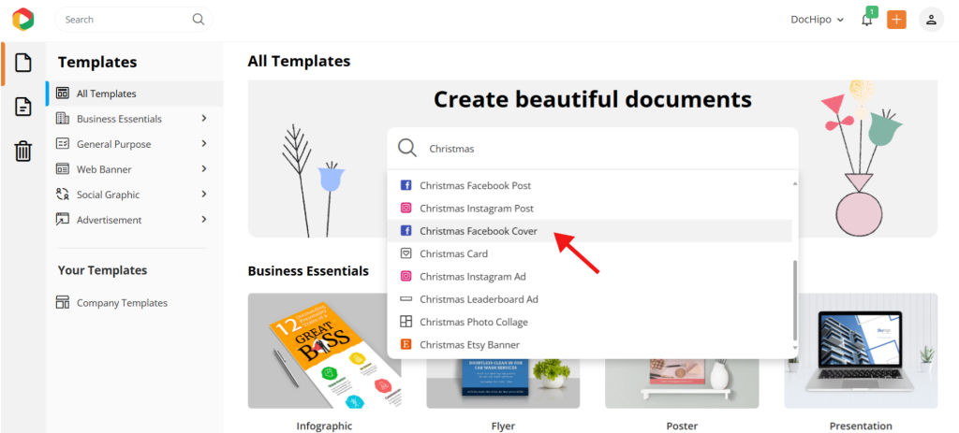Open Company Templates link

[x=122, y=303]
